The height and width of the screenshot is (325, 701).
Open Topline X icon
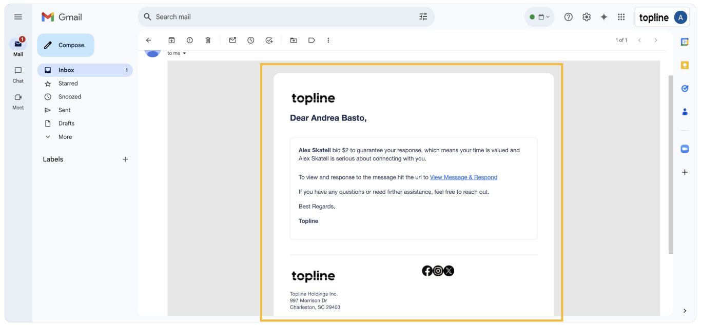[x=449, y=271]
